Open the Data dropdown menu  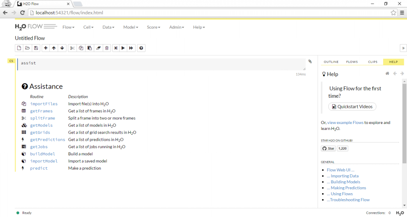coord(108,27)
